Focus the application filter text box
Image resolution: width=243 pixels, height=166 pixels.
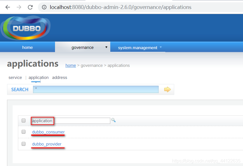coord(82,121)
